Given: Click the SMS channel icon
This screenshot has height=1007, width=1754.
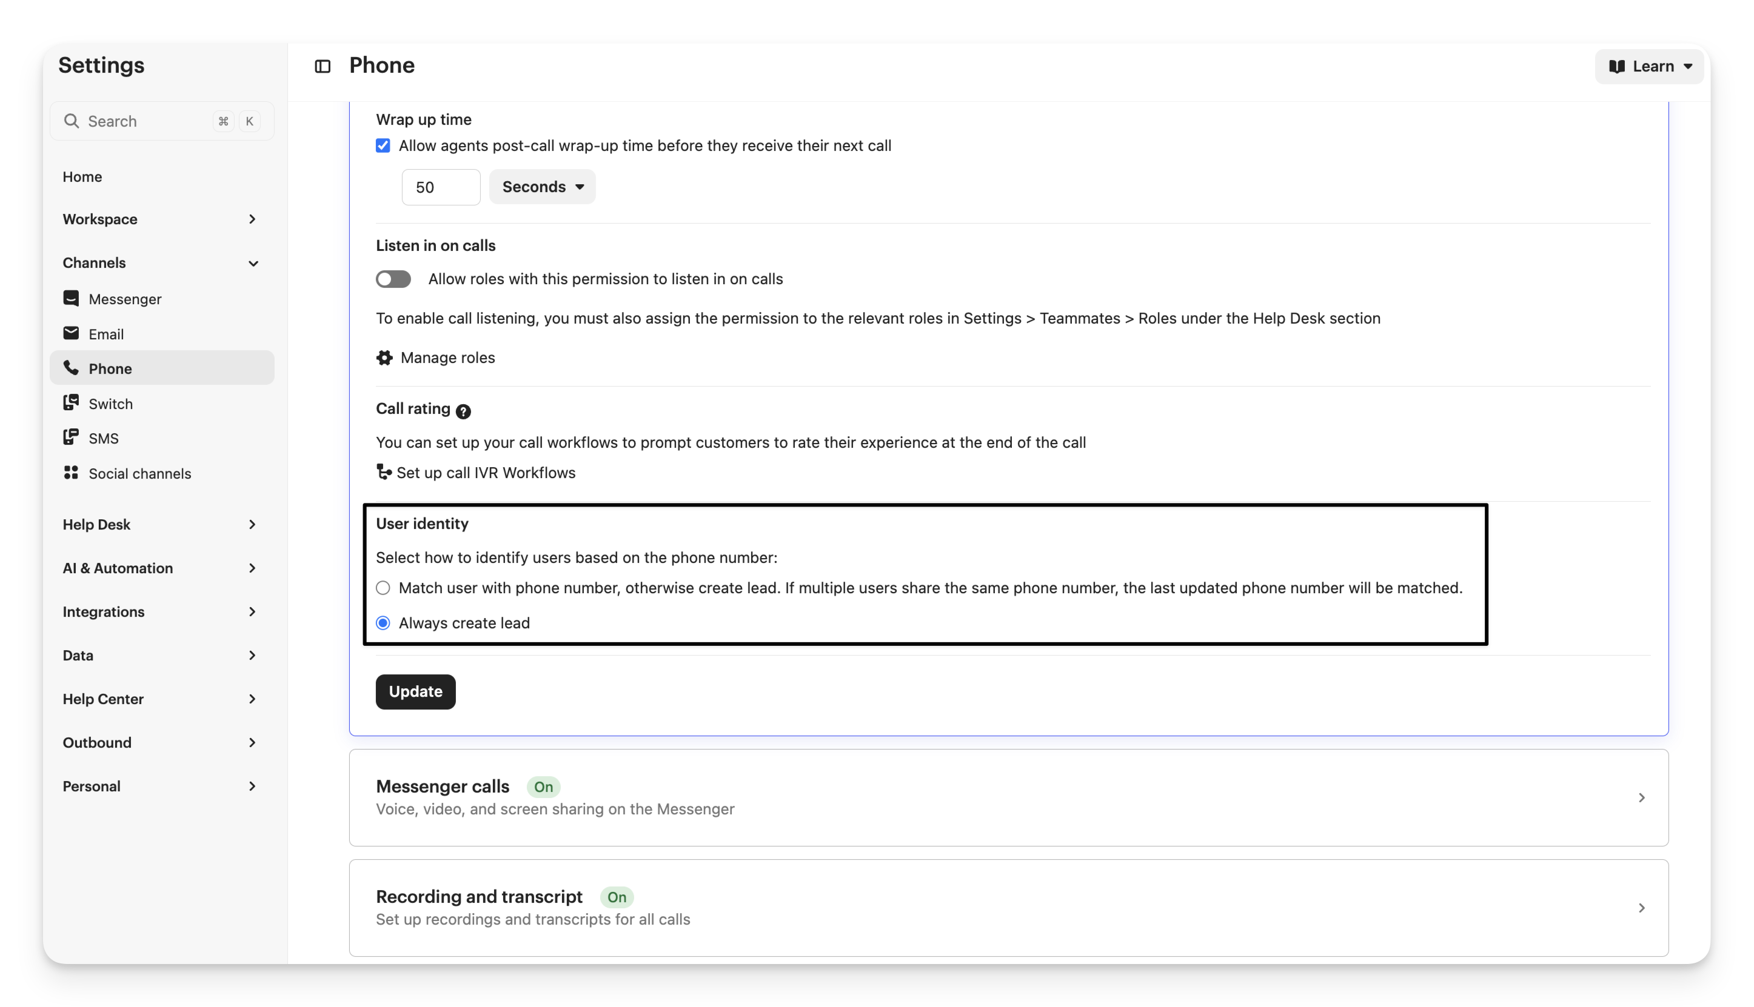Looking at the screenshot, I should point(72,438).
